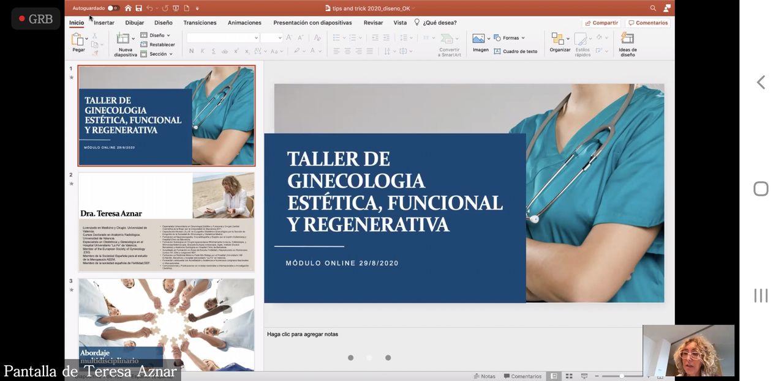Open the Diseño layout dropdown in ribbon
Image resolution: width=784 pixels, height=381 pixels.
[x=156, y=35]
